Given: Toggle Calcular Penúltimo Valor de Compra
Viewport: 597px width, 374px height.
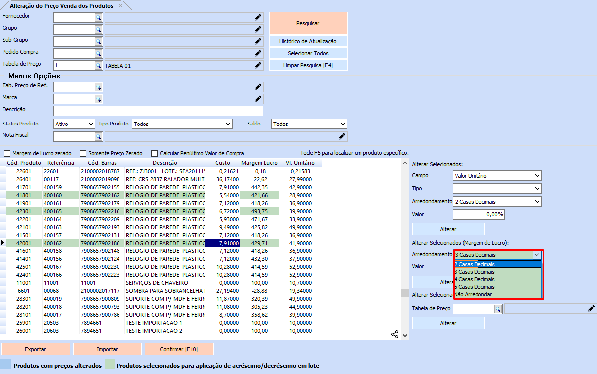Looking at the screenshot, I should click(155, 153).
